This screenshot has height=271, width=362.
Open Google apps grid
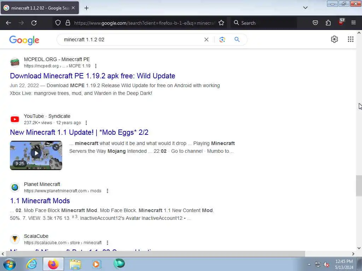(350, 40)
